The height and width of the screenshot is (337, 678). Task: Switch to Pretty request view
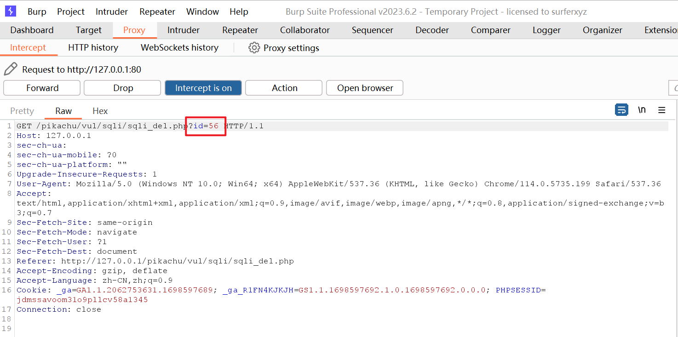pyautogui.click(x=22, y=111)
